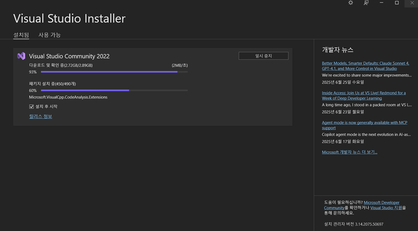Switch to the 설치됨 tab
The width and height of the screenshot is (418, 231).
(21, 35)
